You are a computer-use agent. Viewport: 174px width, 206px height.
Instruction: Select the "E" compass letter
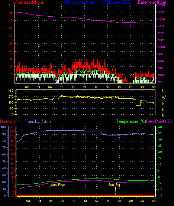coord(163,109)
